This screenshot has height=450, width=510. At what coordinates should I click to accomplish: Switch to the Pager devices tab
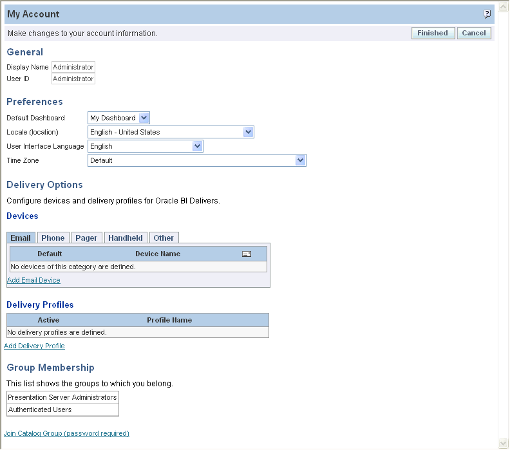click(86, 238)
